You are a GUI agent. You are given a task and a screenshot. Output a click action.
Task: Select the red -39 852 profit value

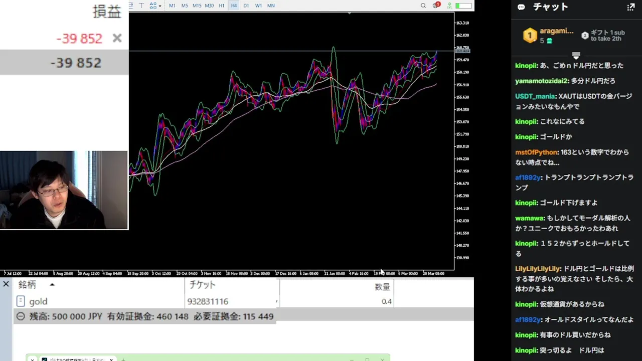pyautogui.click(x=79, y=39)
